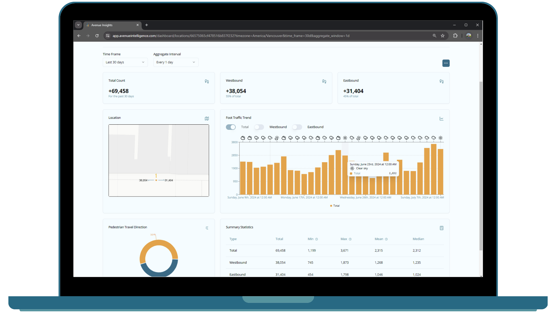Click list icon in Pedestrian Travel Direction card
The height and width of the screenshot is (313, 556).
point(207,228)
